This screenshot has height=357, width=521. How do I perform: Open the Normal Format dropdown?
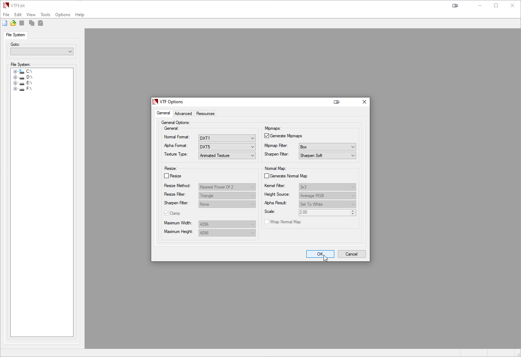(227, 138)
